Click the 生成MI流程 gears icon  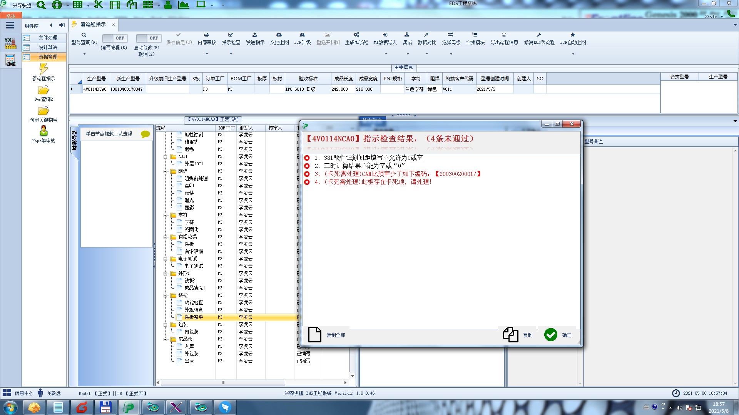pyautogui.click(x=356, y=35)
